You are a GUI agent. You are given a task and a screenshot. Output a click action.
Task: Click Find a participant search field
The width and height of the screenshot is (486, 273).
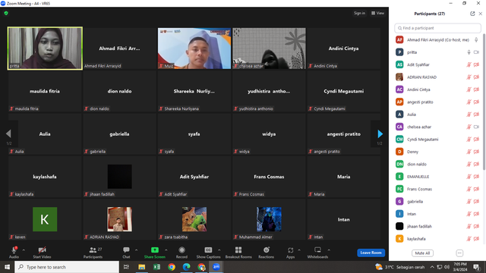click(437, 28)
